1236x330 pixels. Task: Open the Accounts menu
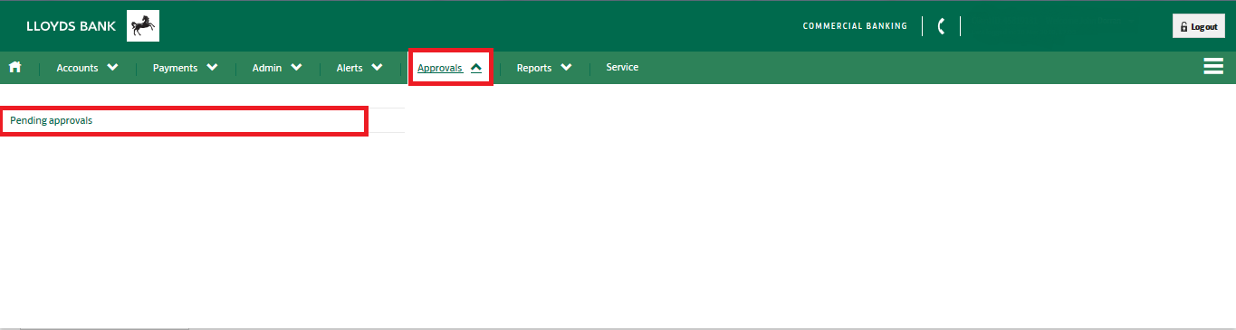[x=77, y=68]
